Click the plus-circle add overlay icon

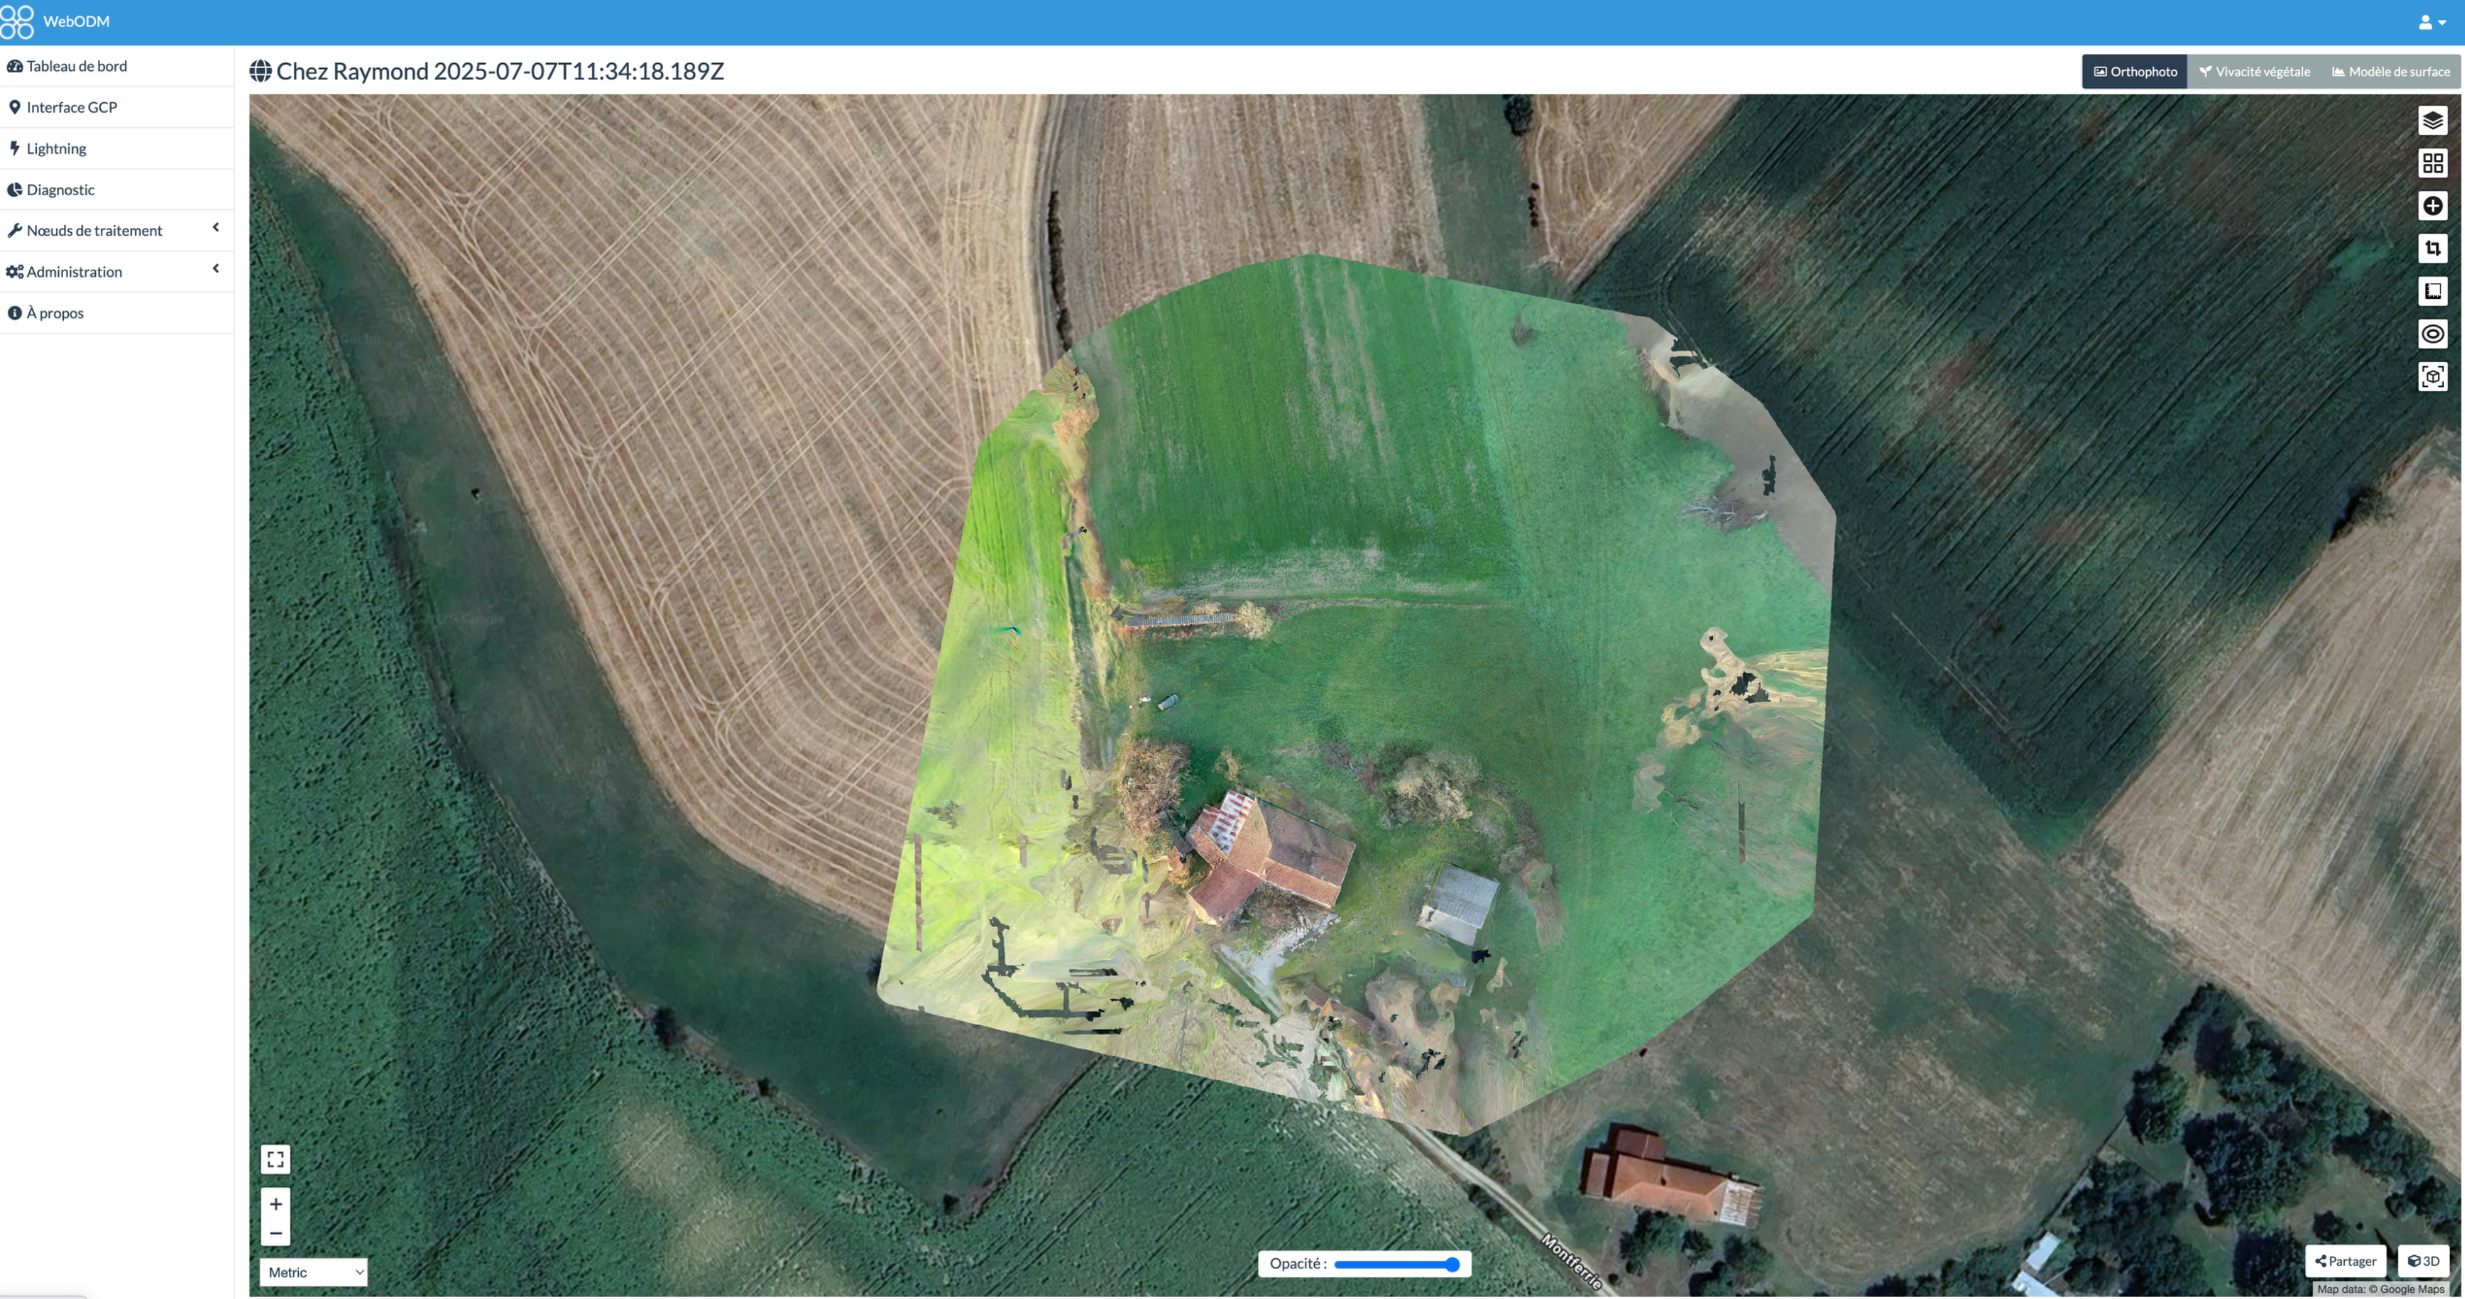[2432, 206]
